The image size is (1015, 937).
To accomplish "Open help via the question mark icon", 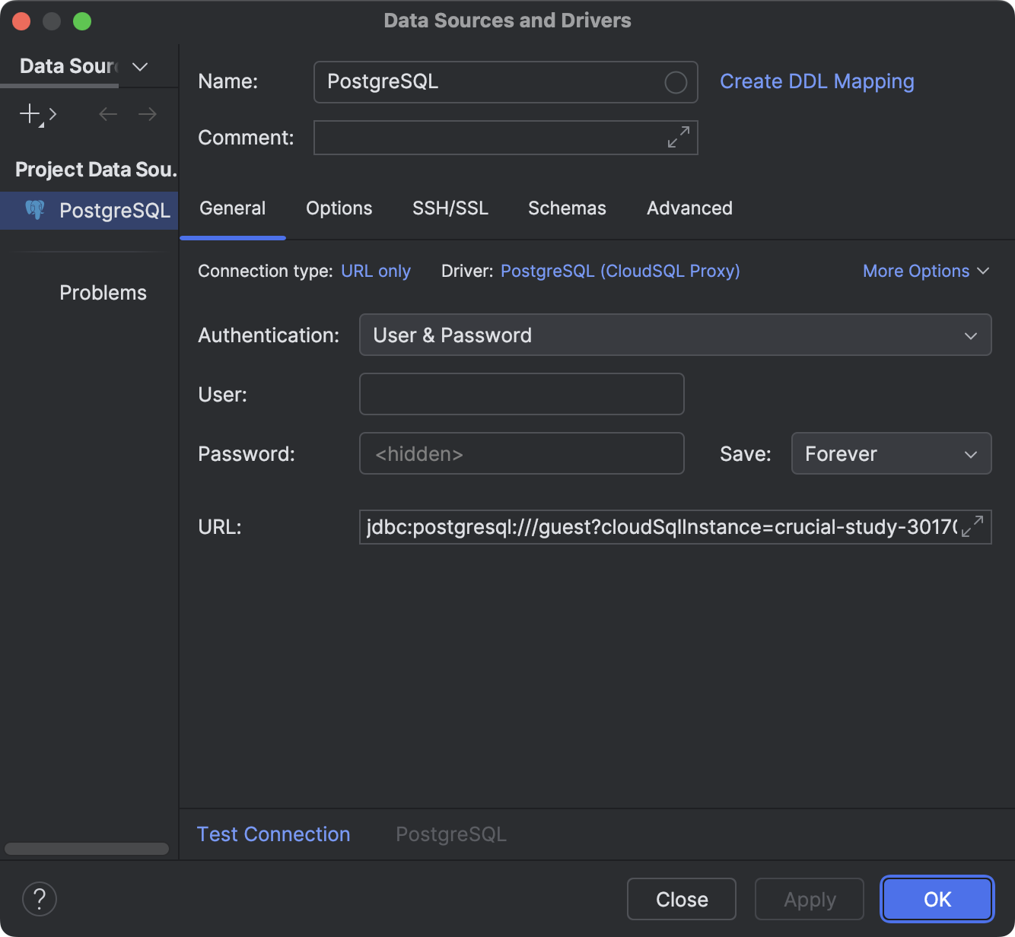I will coord(40,899).
